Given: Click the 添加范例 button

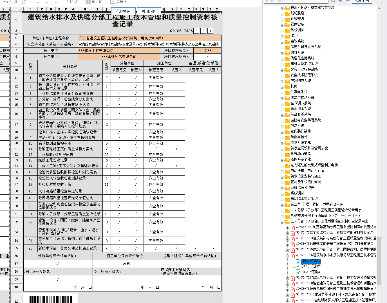Looking at the screenshot, I should click(x=362, y=1).
